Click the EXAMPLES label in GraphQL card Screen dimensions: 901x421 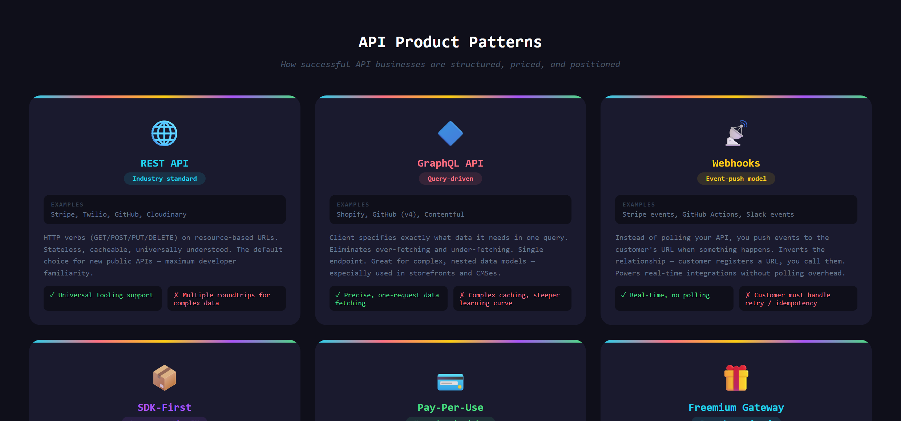(353, 205)
